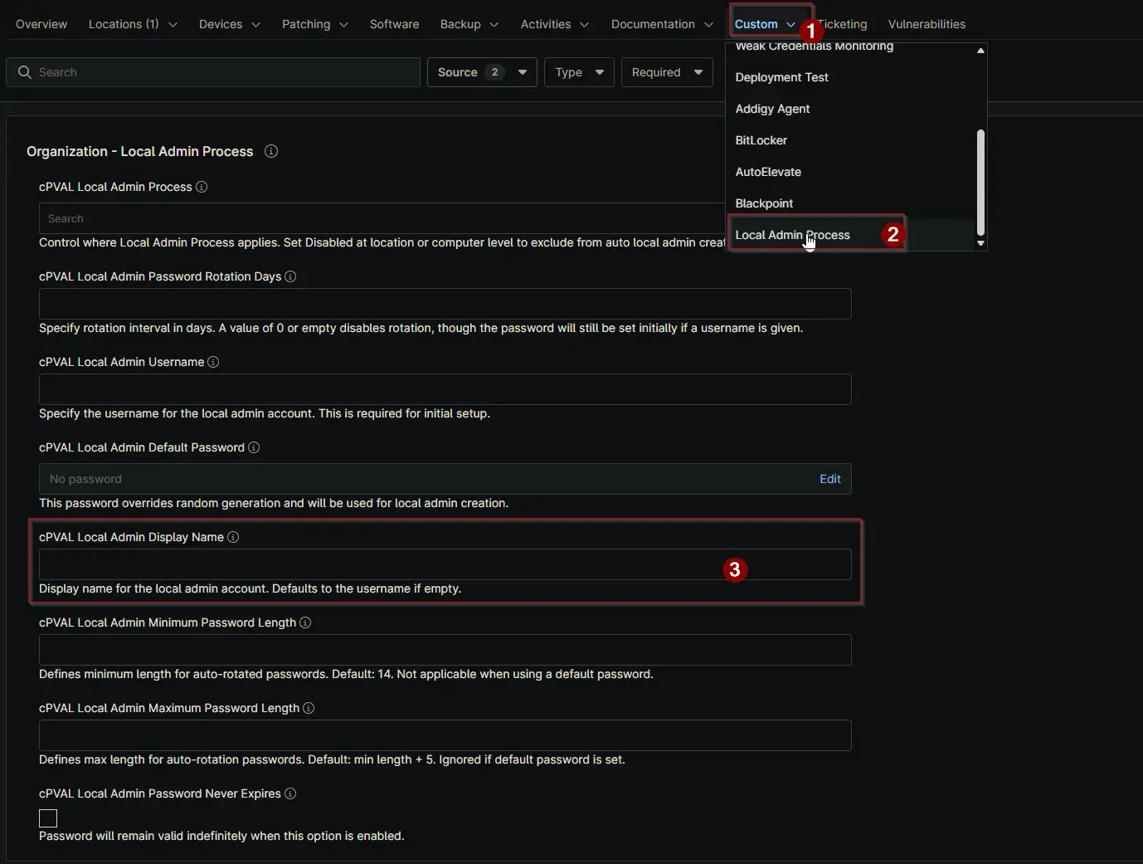
Task: Click info icon next to Default Password label
Action: coord(254,447)
